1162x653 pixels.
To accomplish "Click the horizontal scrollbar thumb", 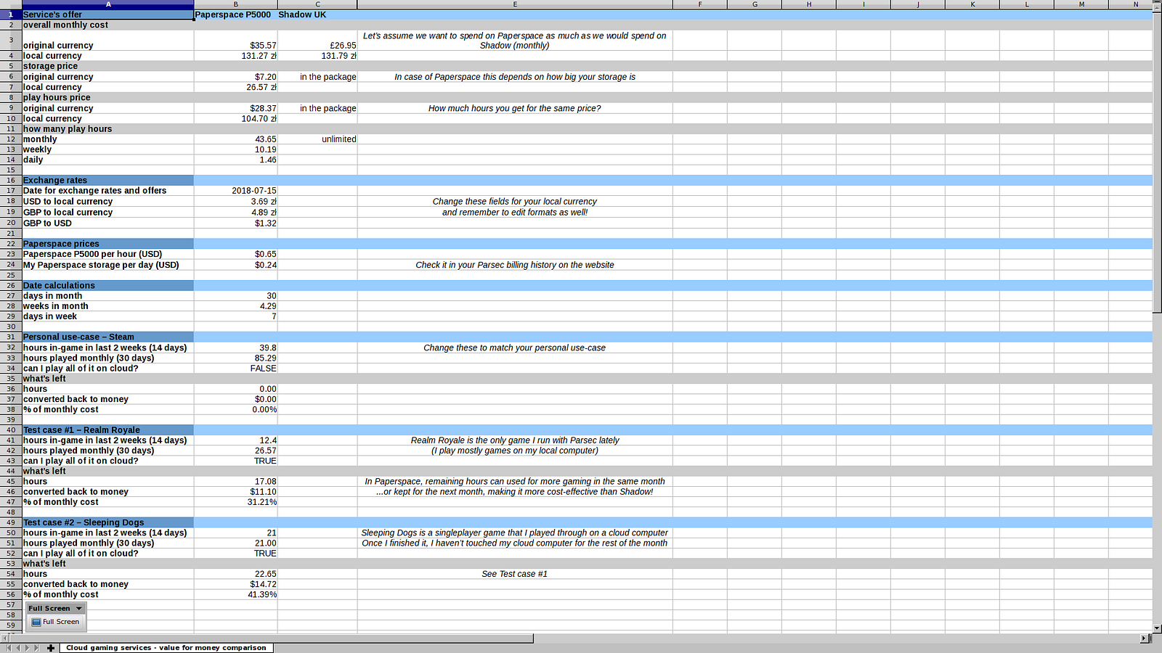I will click(271, 638).
